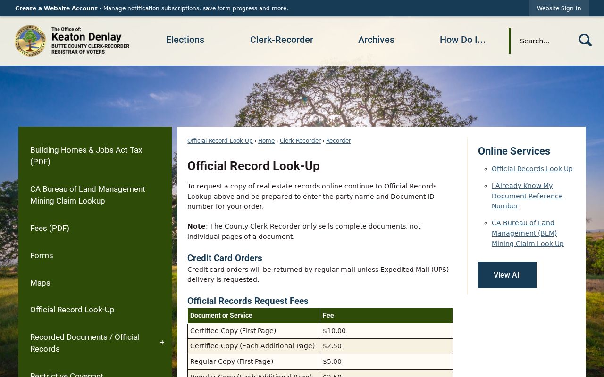This screenshot has width=604, height=377.
Task: Select the $10.00 fee cell
Action: 386,331
